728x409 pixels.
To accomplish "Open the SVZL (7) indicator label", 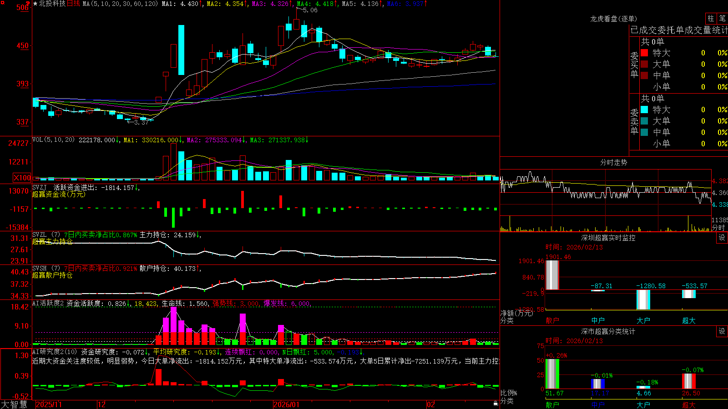I will 46,235.
